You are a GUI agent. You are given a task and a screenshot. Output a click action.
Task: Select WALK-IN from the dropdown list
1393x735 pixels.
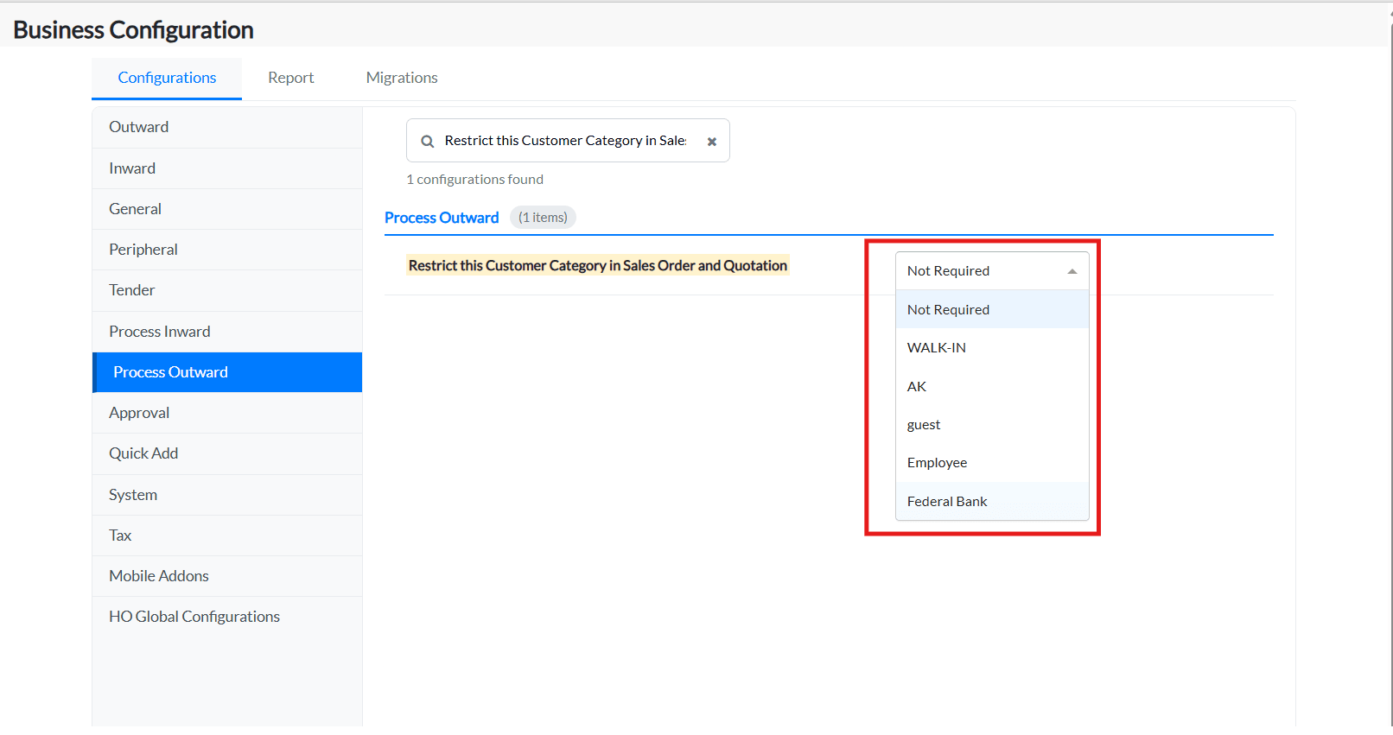(x=937, y=348)
